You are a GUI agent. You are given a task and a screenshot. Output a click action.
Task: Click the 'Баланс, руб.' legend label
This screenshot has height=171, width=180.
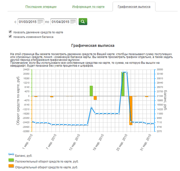(25, 155)
